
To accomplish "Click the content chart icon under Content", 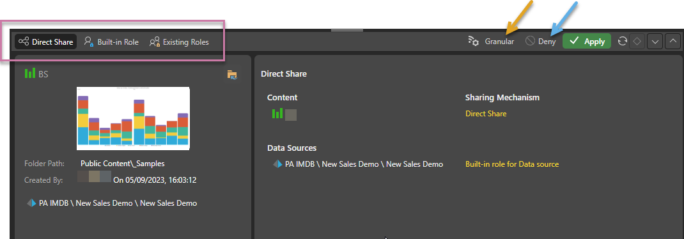I will 277,114.
